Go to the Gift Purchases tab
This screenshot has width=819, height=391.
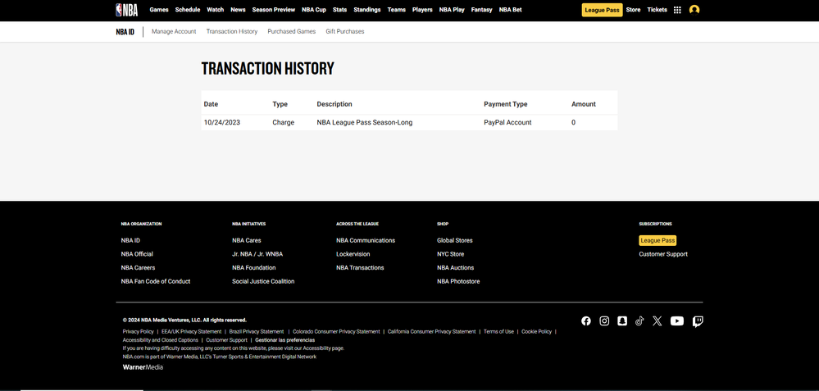tap(345, 31)
